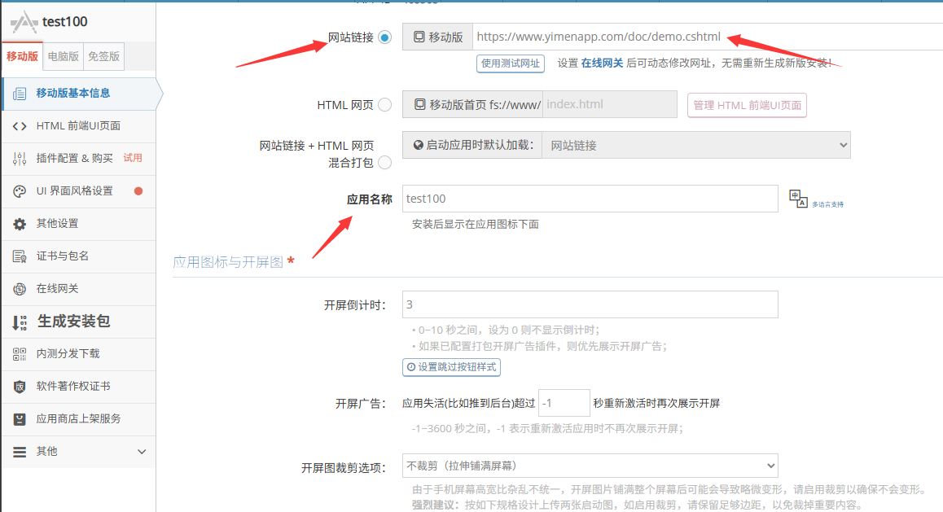Click the 应用名称 input field
Viewport: 943px width, 512px height.
point(590,199)
